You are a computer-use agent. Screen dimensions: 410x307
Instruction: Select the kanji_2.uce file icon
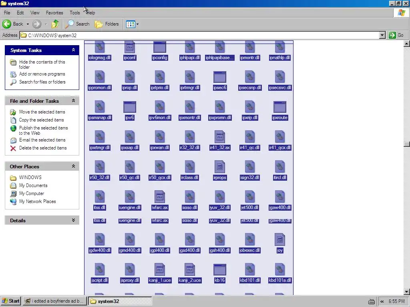(189, 270)
